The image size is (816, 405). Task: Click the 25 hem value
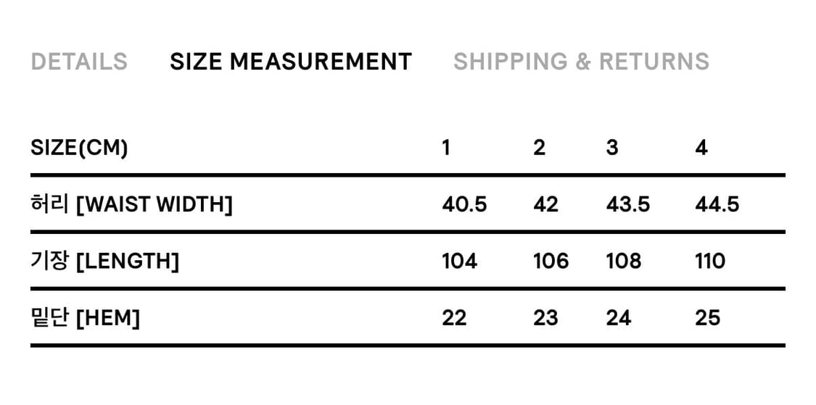click(707, 317)
